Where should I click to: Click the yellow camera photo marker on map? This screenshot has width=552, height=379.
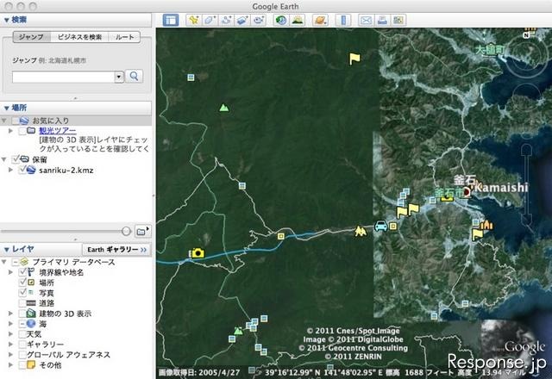198,252
